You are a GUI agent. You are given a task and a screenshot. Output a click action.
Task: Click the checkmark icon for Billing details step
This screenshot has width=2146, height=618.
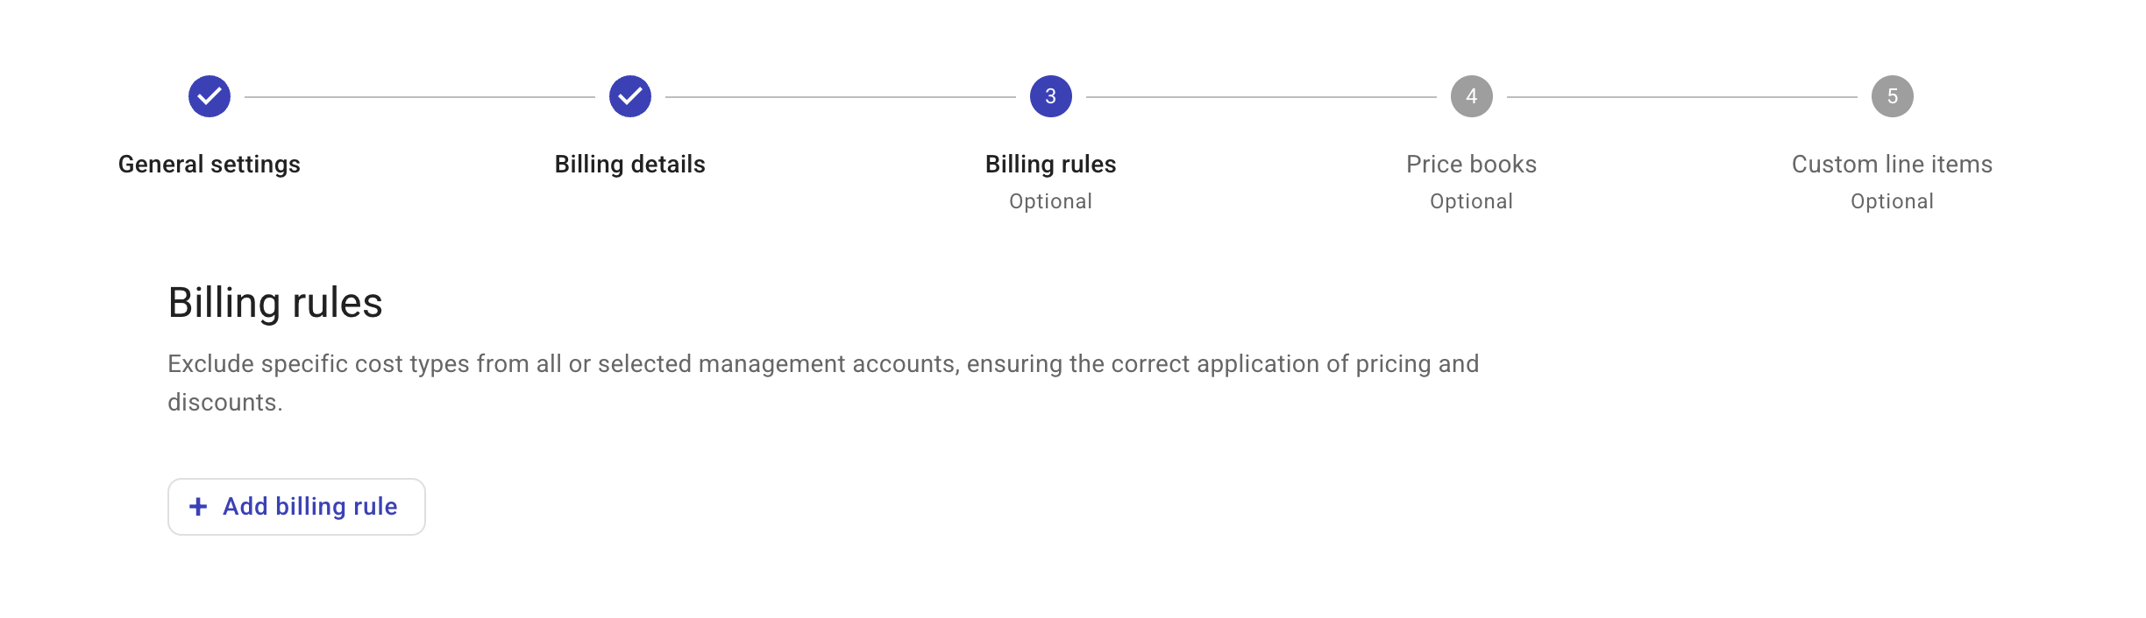coord(629,97)
